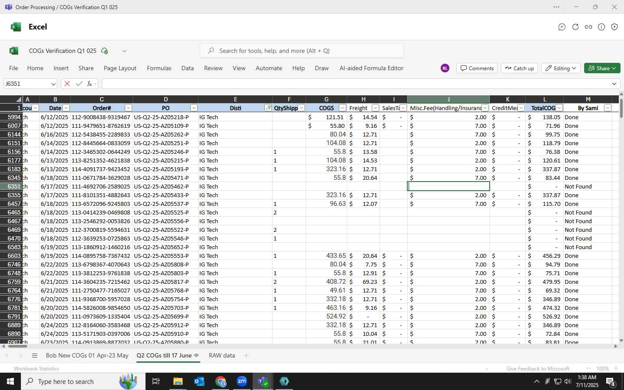The width and height of the screenshot is (624, 390).
Task: Click the Catch up button
Action: (x=520, y=68)
